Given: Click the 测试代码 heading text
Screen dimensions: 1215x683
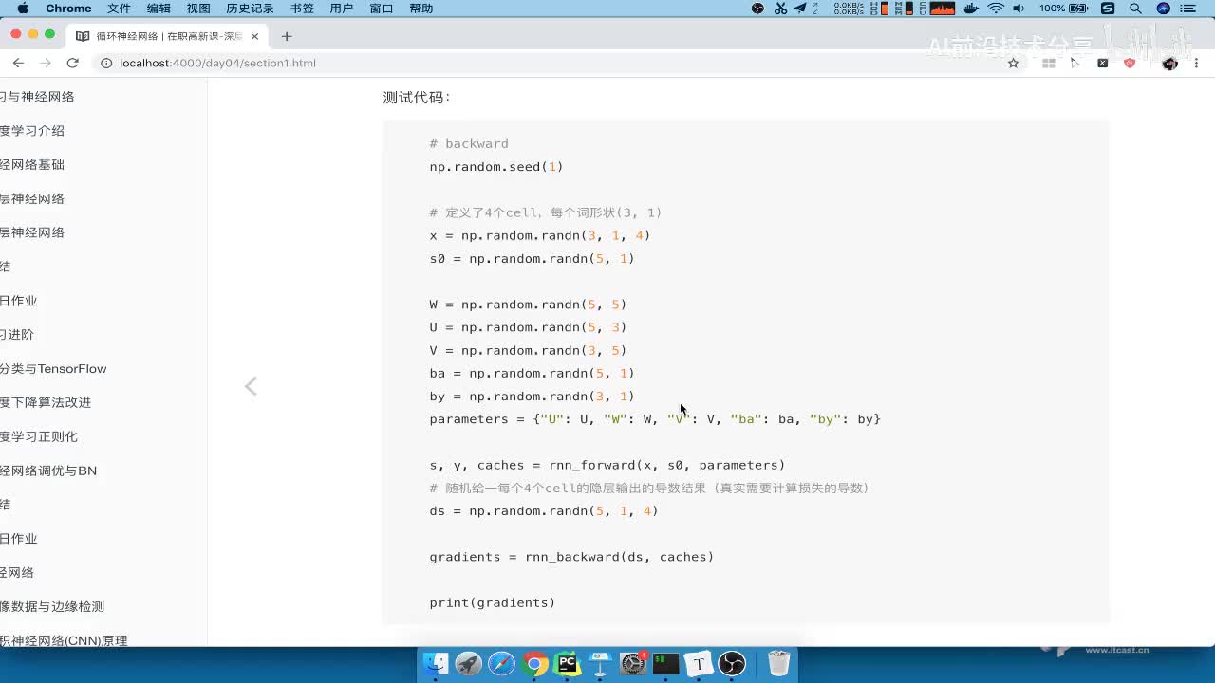Looking at the screenshot, I should click(417, 98).
